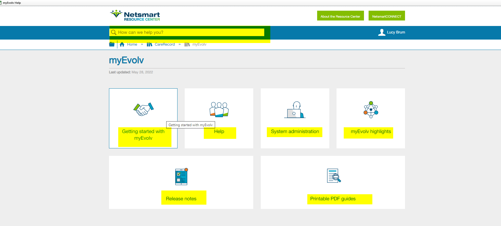501x226 pixels.
Task: Go to Home breadcrumb link
Action: point(132,44)
